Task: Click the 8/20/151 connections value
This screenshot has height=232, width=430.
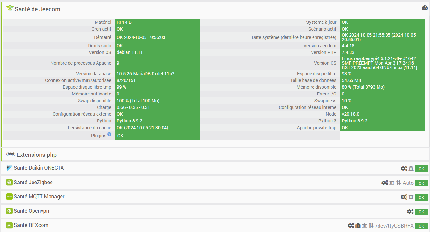Action: coord(126,80)
